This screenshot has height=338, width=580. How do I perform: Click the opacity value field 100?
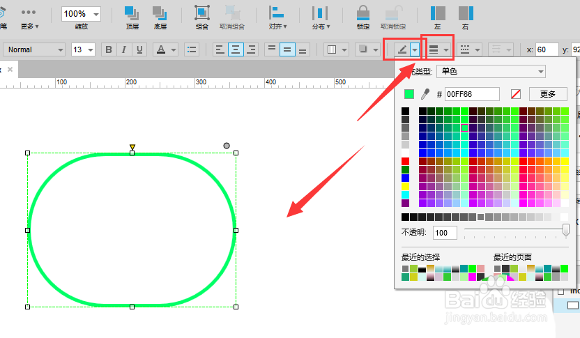coord(445,233)
